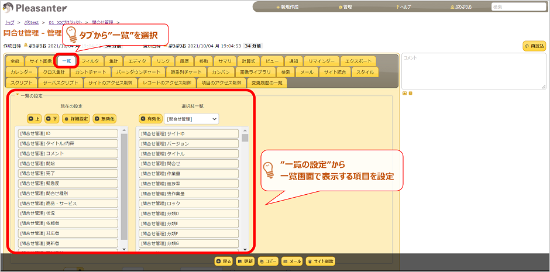
Task: Switch to the カンバン tab
Action: [x=221, y=72]
